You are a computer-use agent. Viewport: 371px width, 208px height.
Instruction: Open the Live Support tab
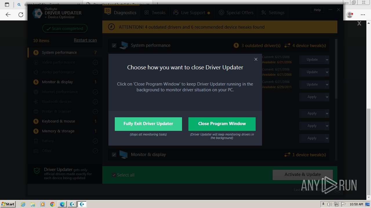(191, 13)
